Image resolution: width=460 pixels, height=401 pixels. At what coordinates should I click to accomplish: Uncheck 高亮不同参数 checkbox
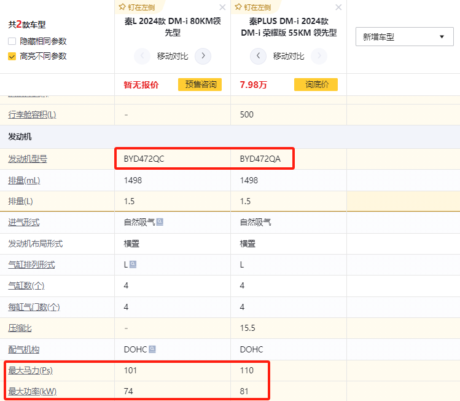tap(12, 56)
